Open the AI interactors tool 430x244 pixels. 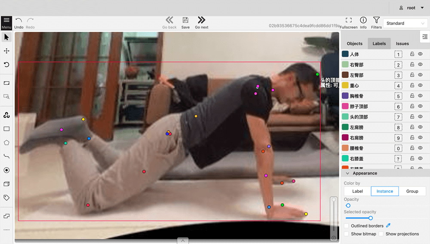point(6,115)
